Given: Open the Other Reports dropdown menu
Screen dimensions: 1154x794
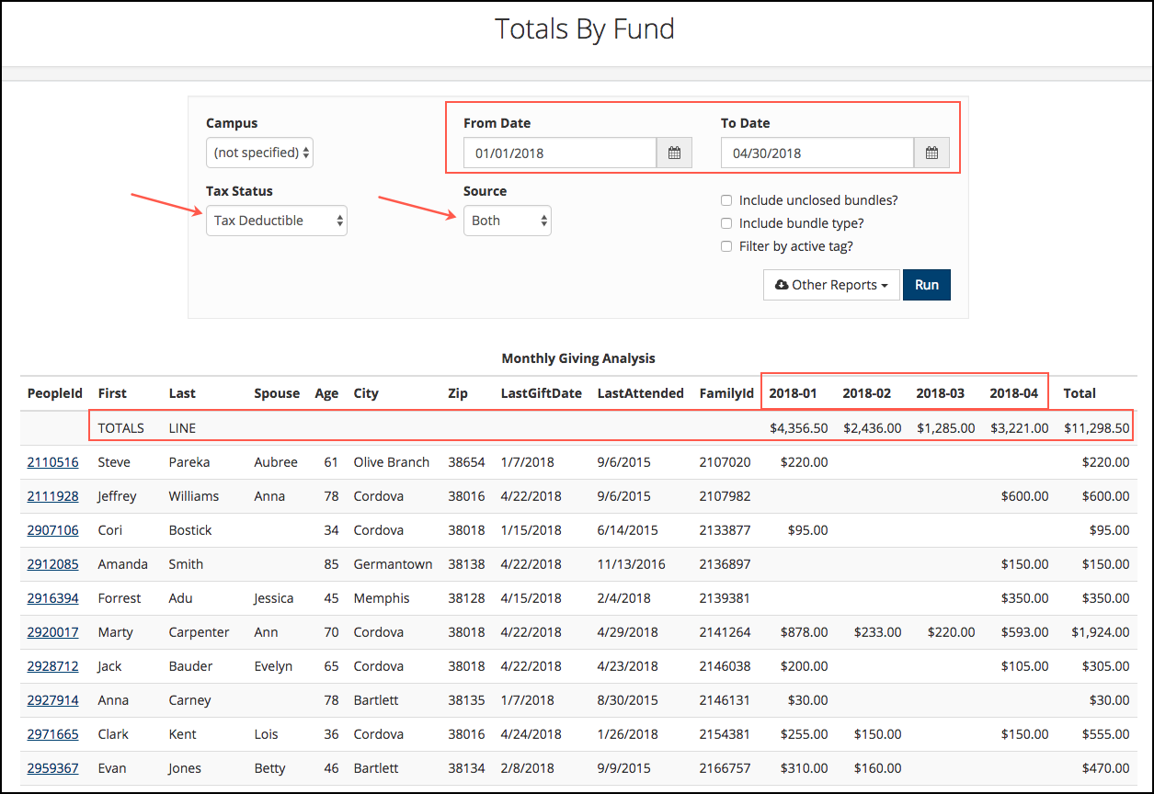Looking at the screenshot, I should [831, 285].
